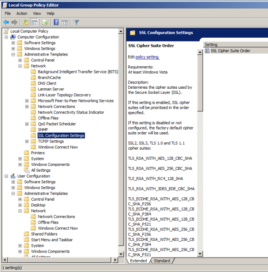This screenshot has height=272, width=268.
Task: Click the Local Computer Policy root icon
Action: tap(6, 31)
